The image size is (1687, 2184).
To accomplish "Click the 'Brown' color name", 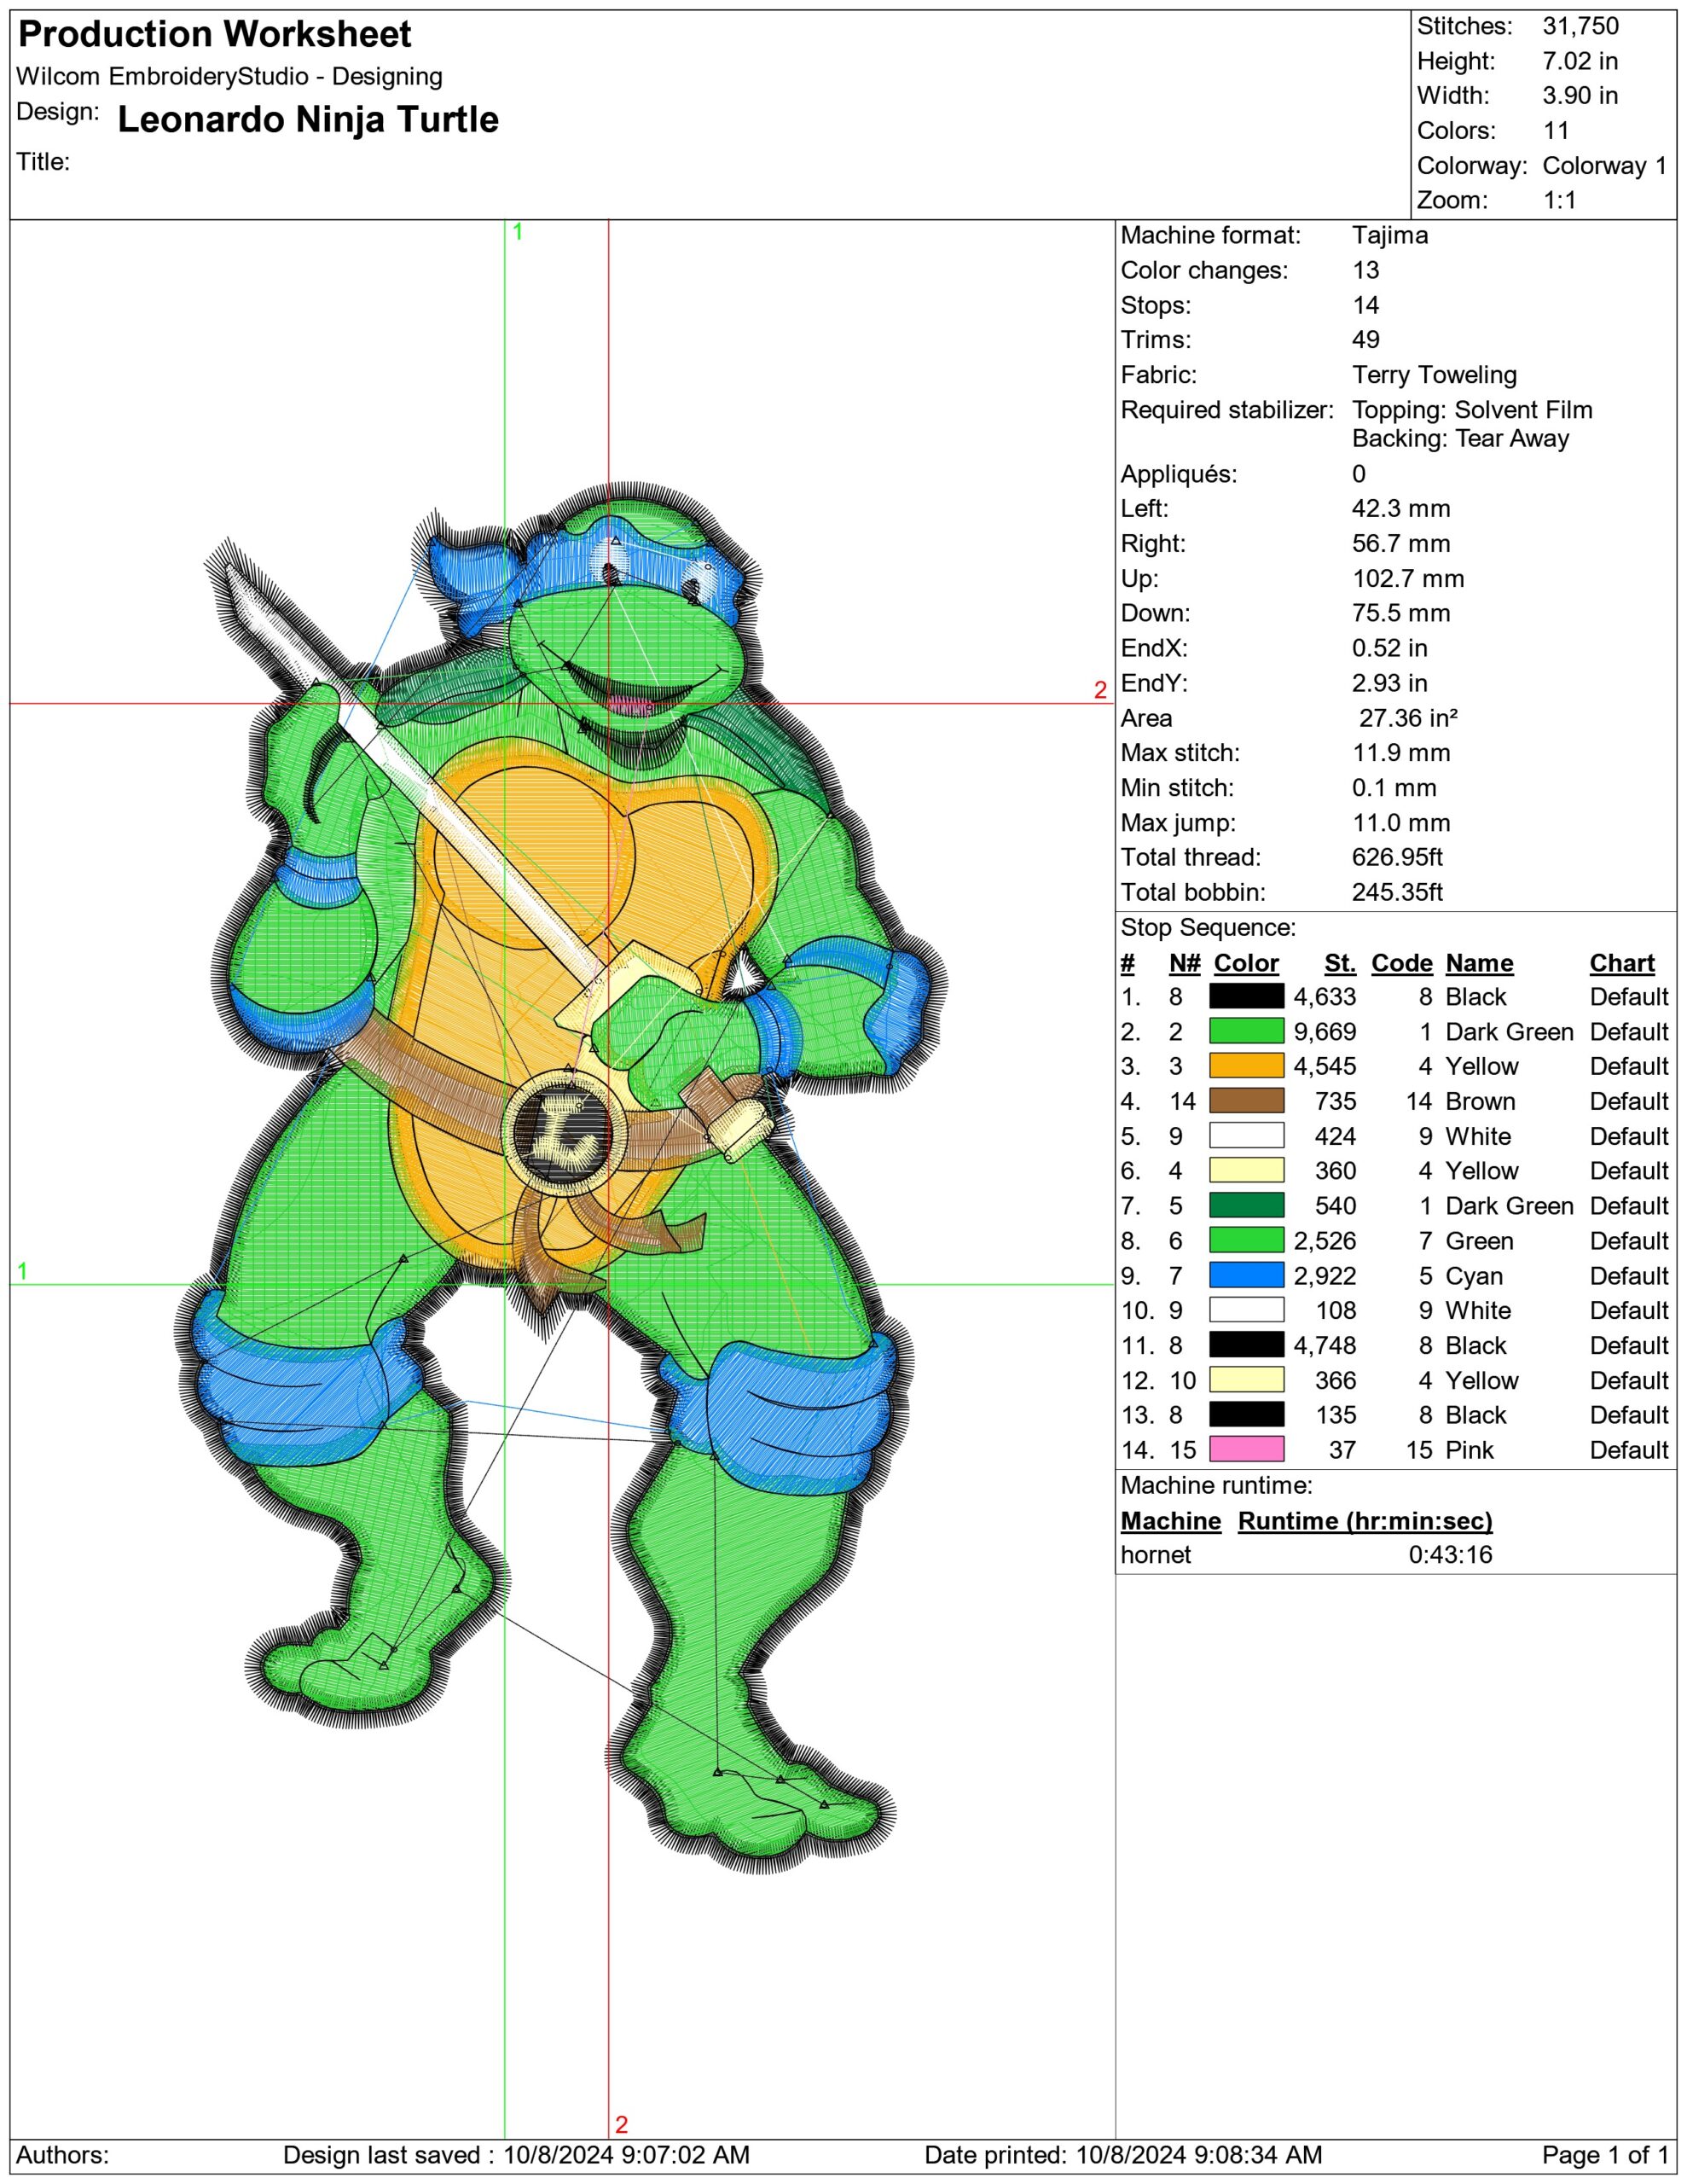I will click(1480, 1102).
